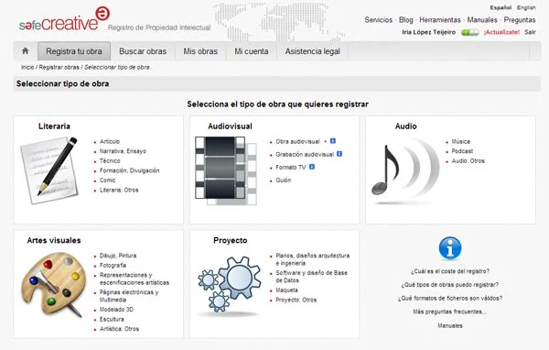Viewport: 549px width, 350px height.
Task: Choose Artículo under Literaria
Action: tap(110, 141)
